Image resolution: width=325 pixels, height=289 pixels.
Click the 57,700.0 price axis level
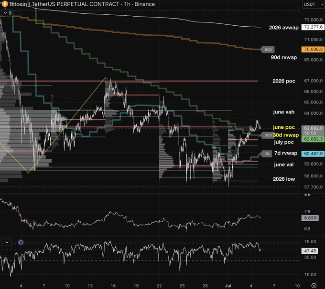click(x=313, y=187)
